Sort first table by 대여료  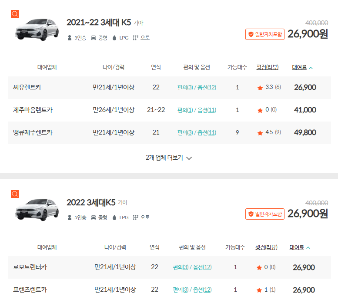coord(299,67)
